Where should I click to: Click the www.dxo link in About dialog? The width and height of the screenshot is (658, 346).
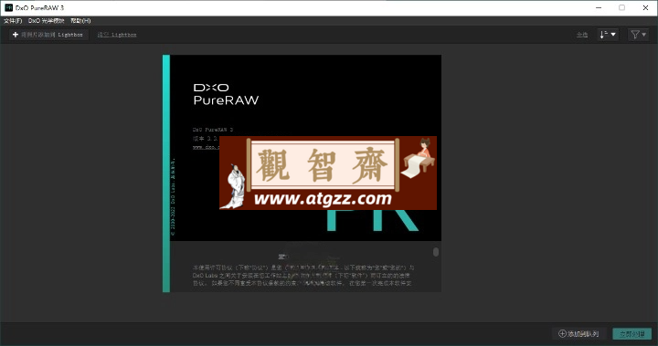click(x=206, y=147)
